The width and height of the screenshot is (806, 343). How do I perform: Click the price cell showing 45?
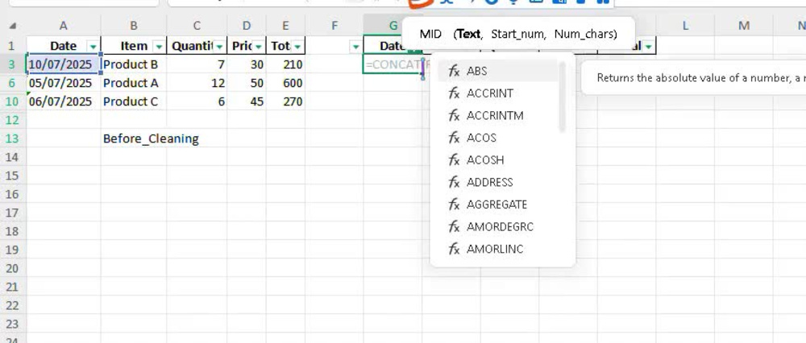click(247, 101)
